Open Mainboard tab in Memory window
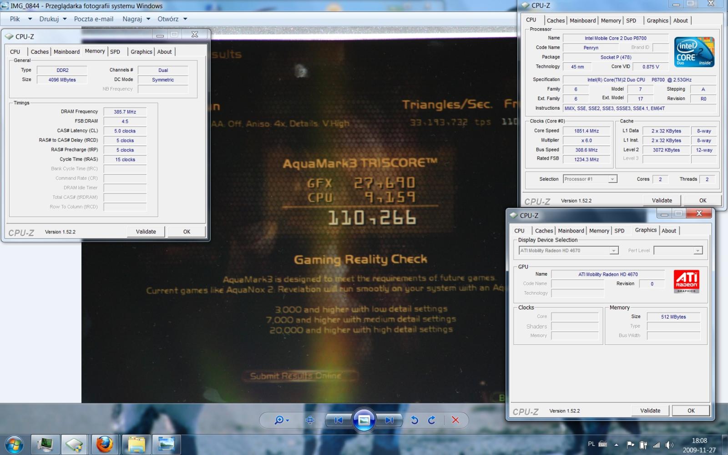 [66, 52]
